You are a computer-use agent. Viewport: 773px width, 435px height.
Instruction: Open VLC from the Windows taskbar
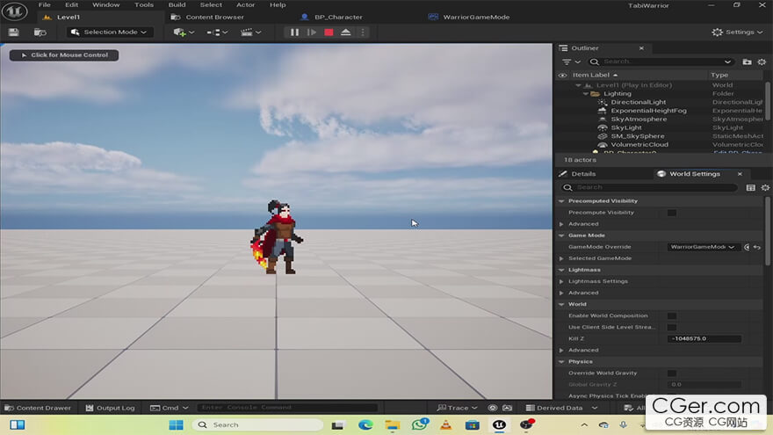(445, 424)
